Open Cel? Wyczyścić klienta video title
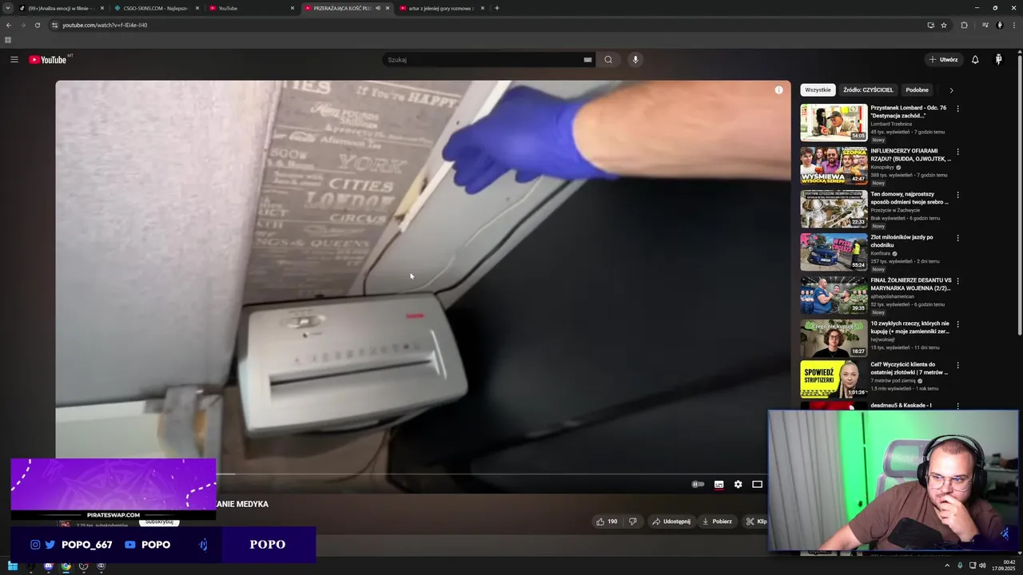Viewport: 1023px width, 575px height. pyautogui.click(x=910, y=368)
